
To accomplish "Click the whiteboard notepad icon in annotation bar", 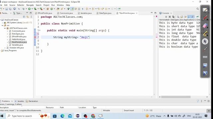I will pos(205,10).
